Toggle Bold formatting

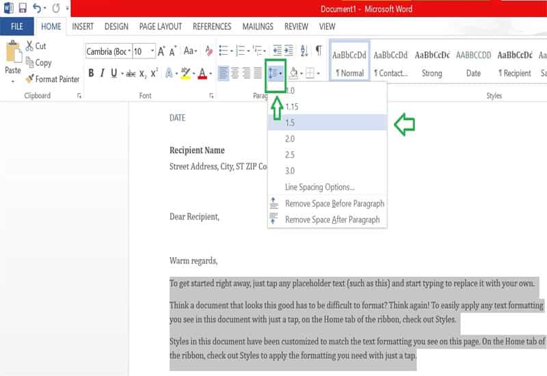[91, 74]
